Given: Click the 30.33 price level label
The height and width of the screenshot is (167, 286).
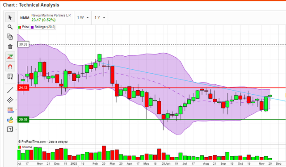Looking at the screenshot, I should tap(23, 44).
